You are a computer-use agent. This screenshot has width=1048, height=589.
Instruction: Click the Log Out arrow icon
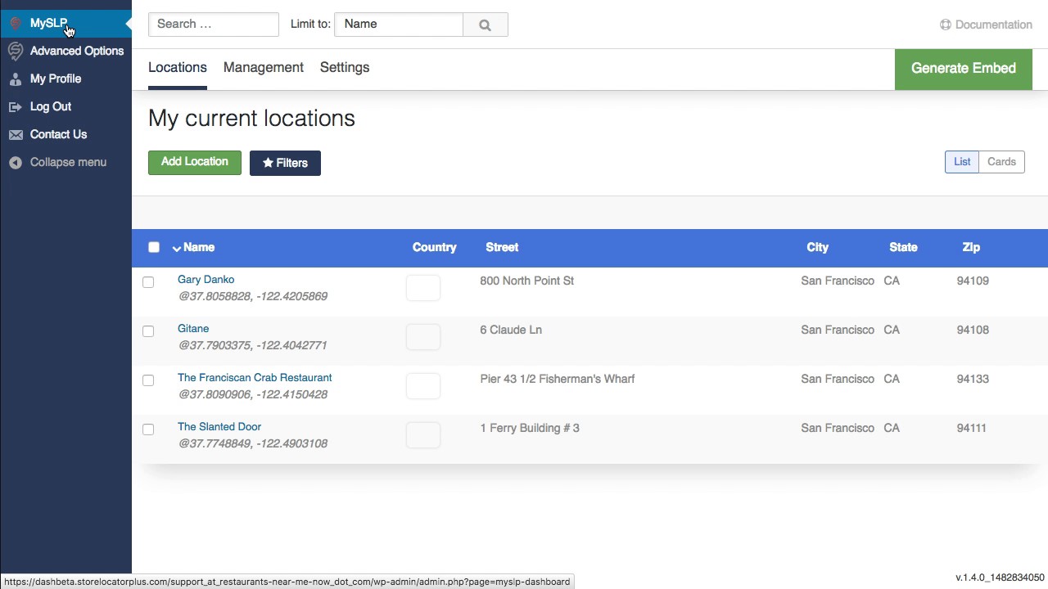(15, 106)
